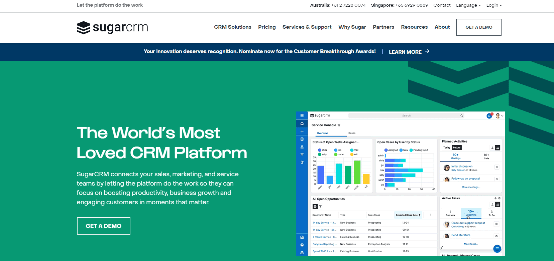Expand the user avatar menu in dashboard

pos(500,116)
